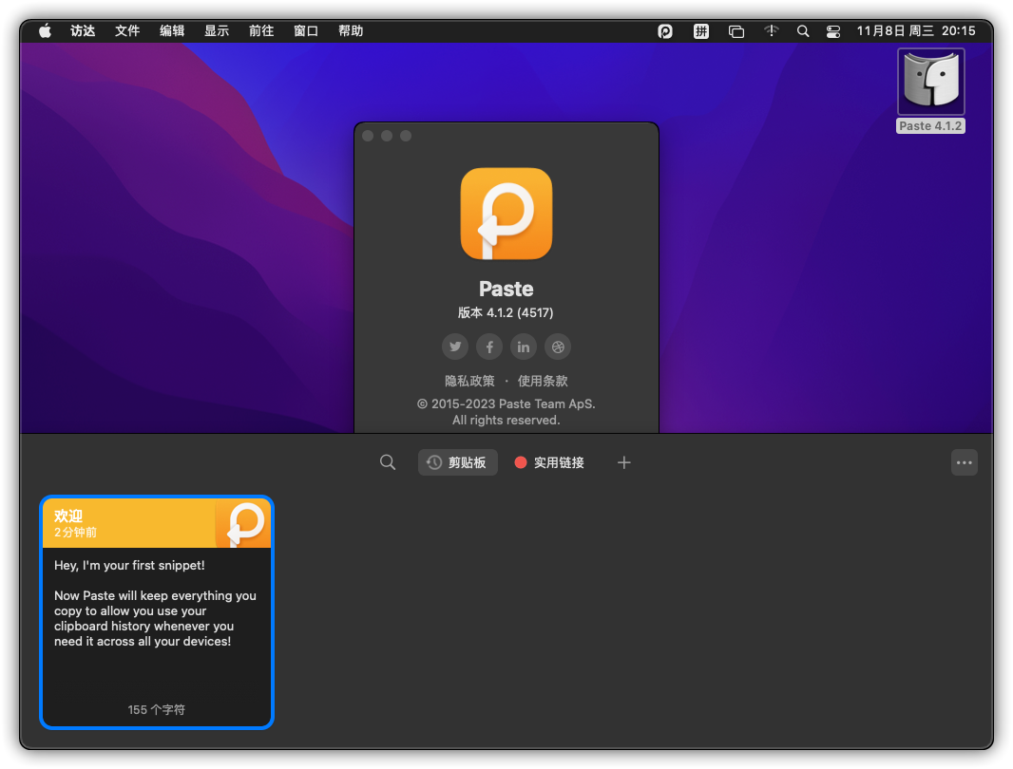Open the Dribbble icon link
Viewport: 1013px width, 769px height.
[558, 347]
